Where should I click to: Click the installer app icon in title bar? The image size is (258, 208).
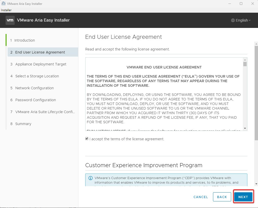point(4,4)
